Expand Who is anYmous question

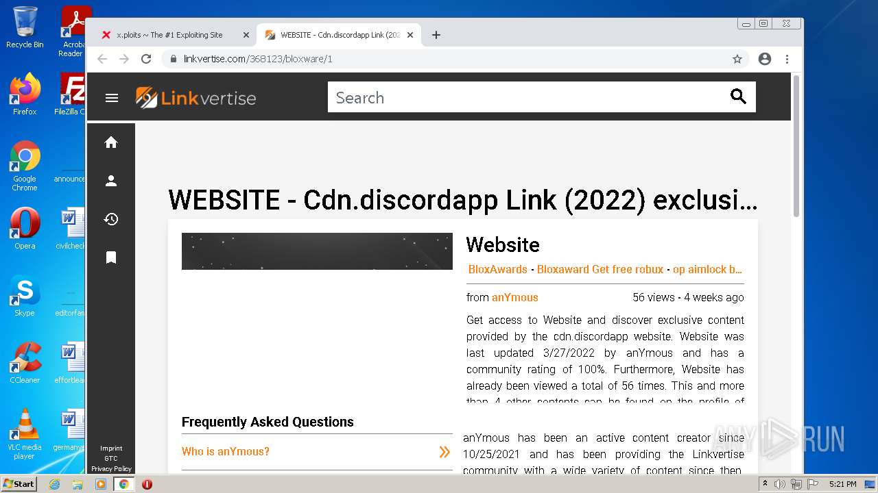316,451
